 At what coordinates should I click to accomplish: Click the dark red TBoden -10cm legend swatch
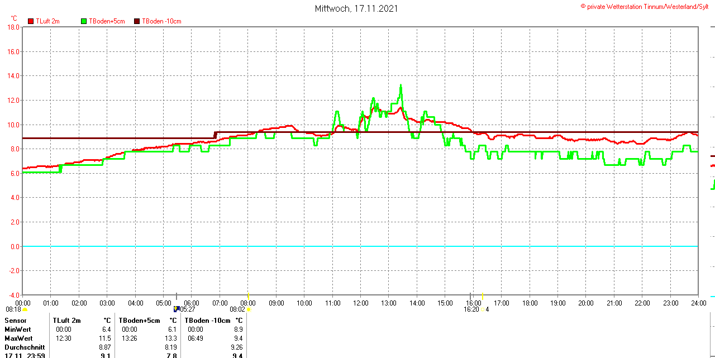[x=137, y=21]
